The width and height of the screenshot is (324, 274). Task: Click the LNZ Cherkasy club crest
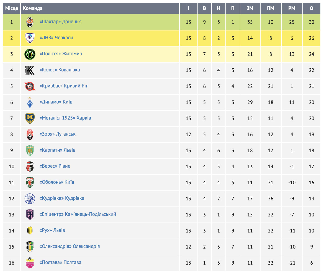click(x=30, y=38)
